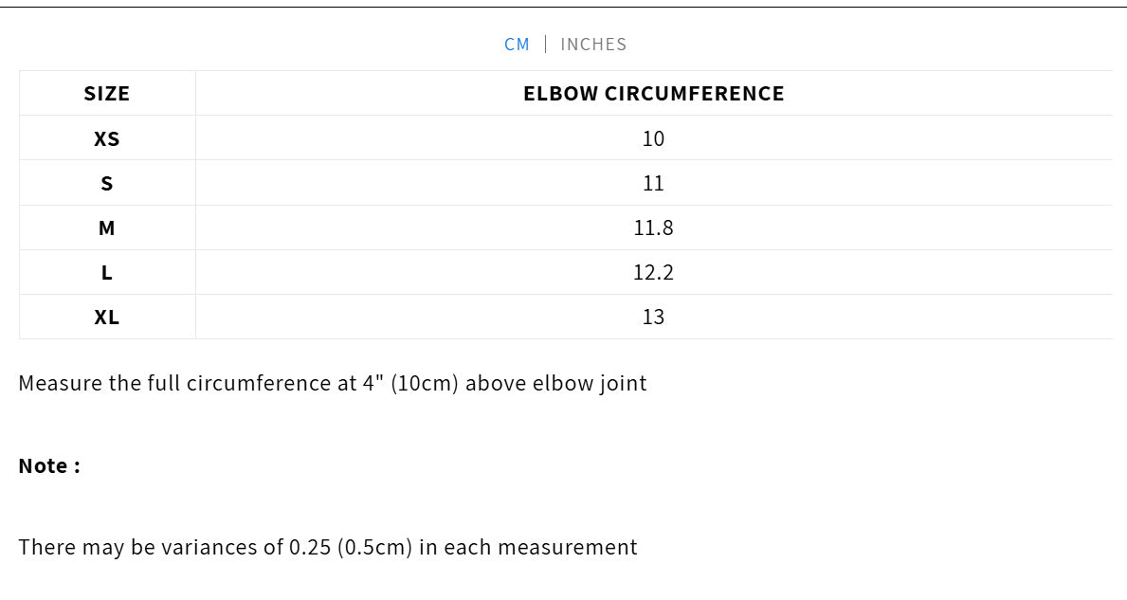Click the measuring instruction about elbow joint
The image size is (1127, 600).
[x=333, y=384]
